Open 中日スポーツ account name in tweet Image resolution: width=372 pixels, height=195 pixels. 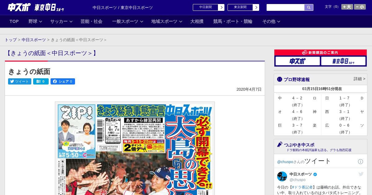[301, 174]
